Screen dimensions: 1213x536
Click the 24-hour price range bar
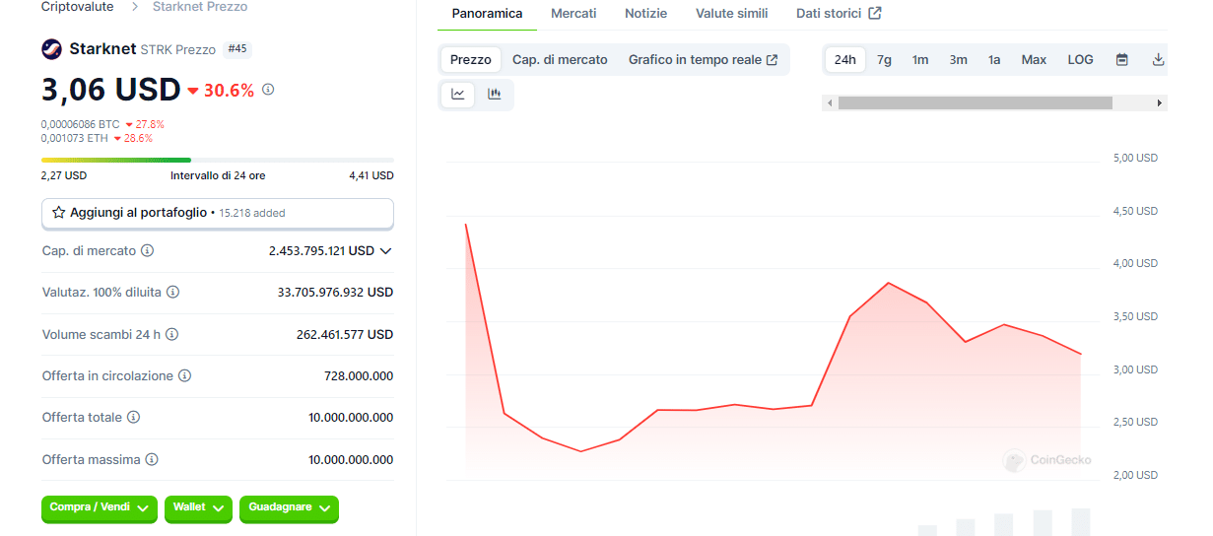click(217, 160)
